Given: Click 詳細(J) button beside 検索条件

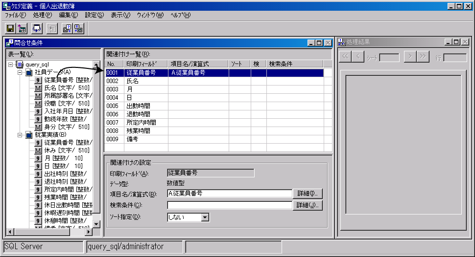Looking at the screenshot, I should pos(307,205).
